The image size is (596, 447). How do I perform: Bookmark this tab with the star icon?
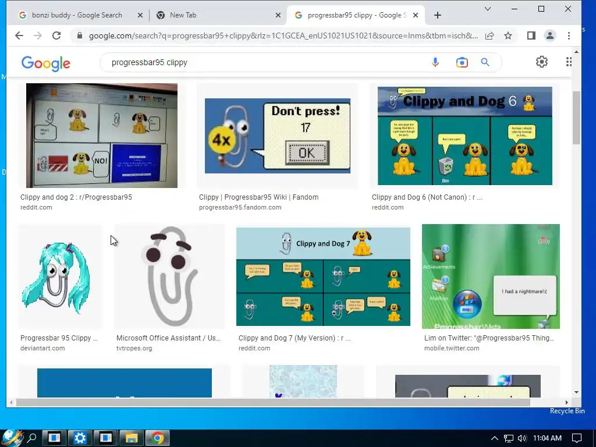pos(508,36)
